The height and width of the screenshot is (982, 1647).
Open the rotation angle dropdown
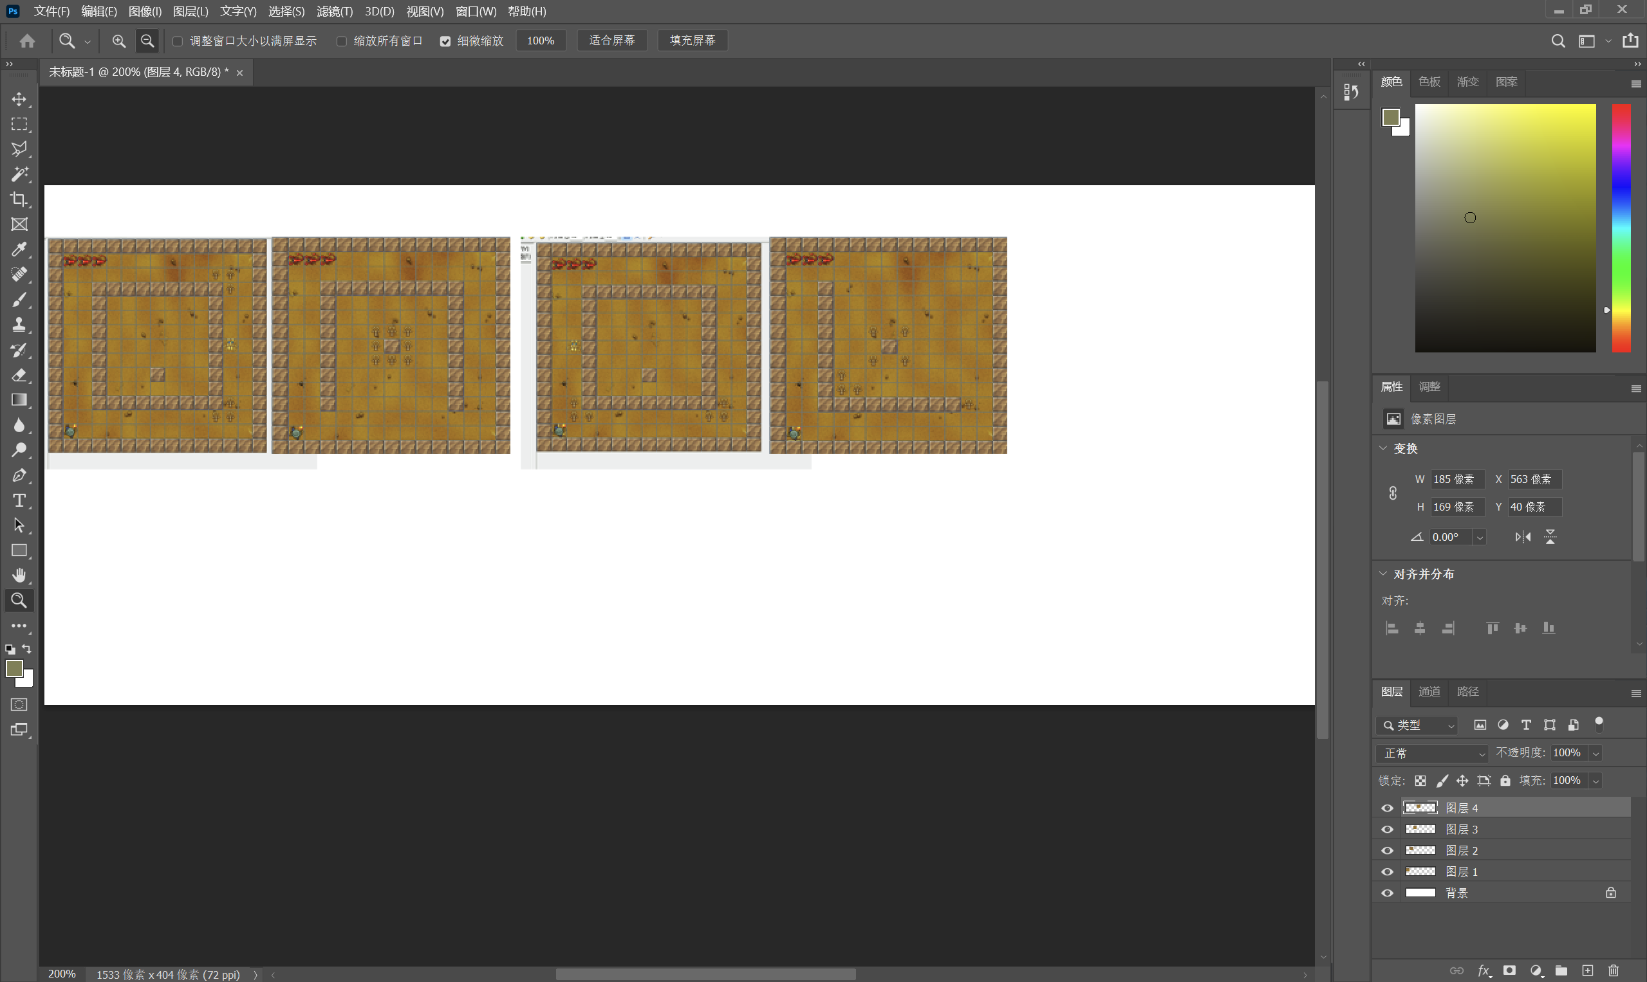click(1480, 538)
